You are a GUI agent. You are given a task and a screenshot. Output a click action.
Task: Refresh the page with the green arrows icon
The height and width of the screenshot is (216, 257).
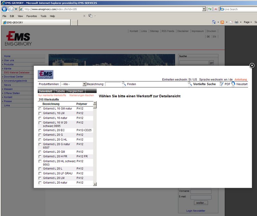[x=209, y=9]
